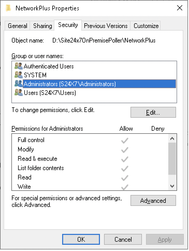Click the Administrators group icon

(x=19, y=83)
